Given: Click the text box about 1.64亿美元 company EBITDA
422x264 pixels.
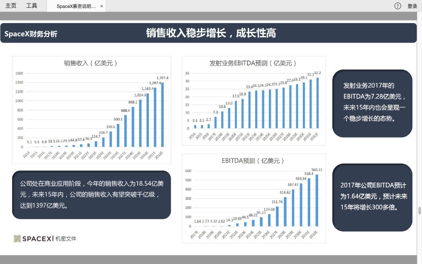Looking at the screenshot, I should pos(372,198).
